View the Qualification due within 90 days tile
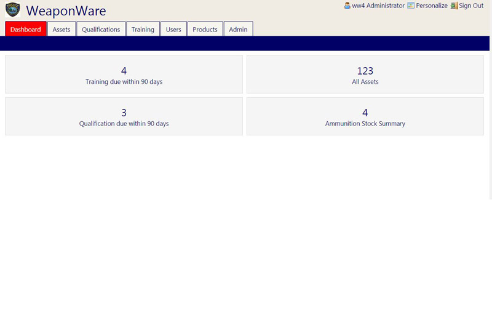This screenshot has width=492, height=325. [124, 117]
